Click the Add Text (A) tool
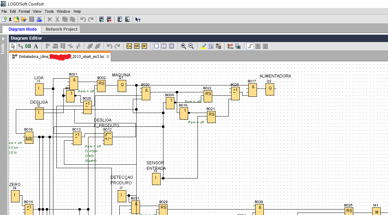The width and height of the screenshot is (388, 215). tap(36, 46)
